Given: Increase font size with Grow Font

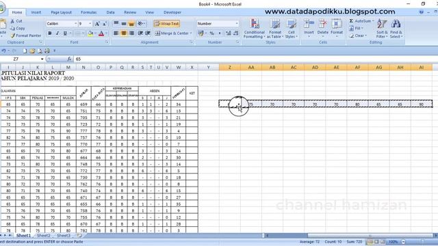Looking at the screenshot, I should [97, 24].
